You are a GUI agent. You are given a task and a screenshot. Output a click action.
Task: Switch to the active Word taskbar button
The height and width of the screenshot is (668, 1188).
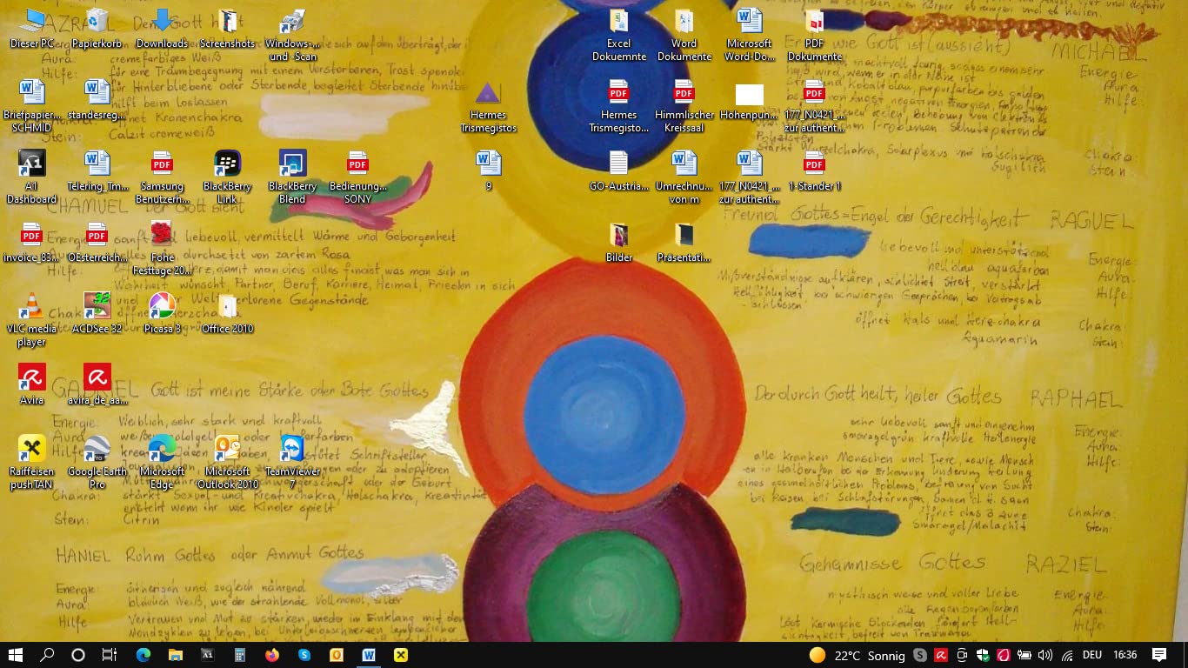[369, 655]
